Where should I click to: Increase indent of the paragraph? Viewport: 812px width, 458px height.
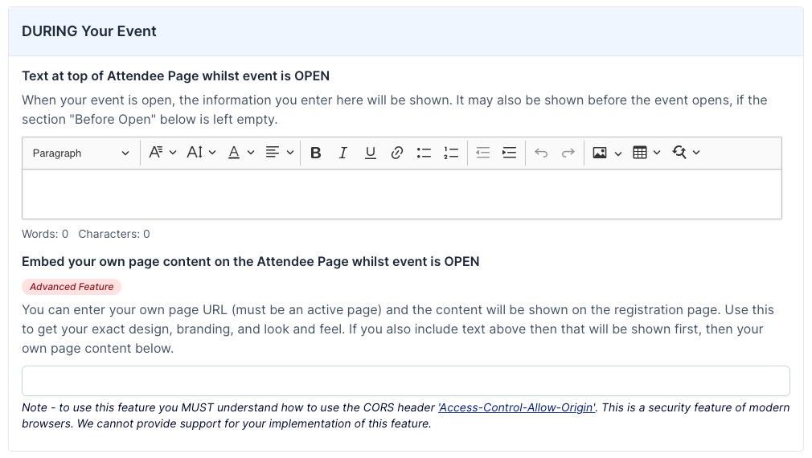click(x=509, y=153)
